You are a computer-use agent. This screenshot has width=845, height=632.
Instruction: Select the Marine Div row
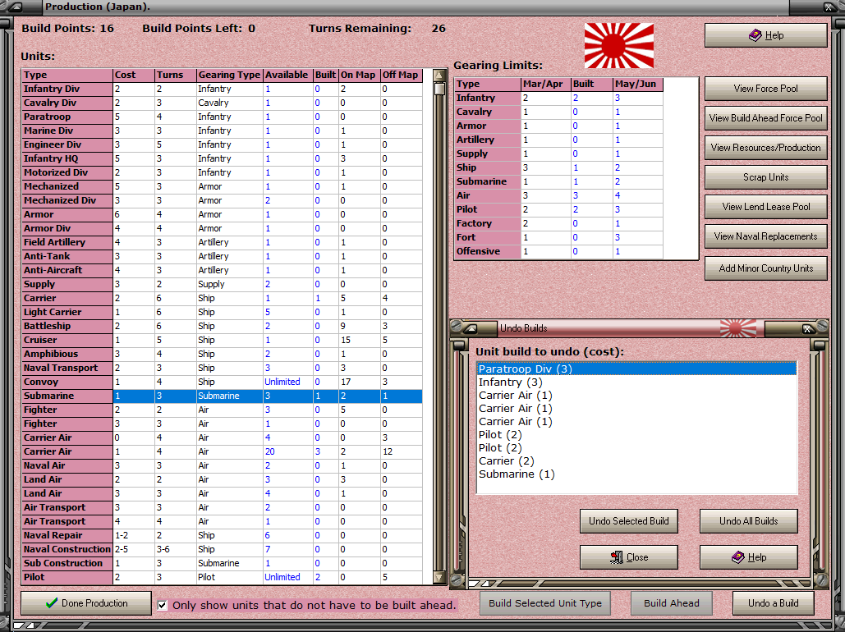[222, 131]
